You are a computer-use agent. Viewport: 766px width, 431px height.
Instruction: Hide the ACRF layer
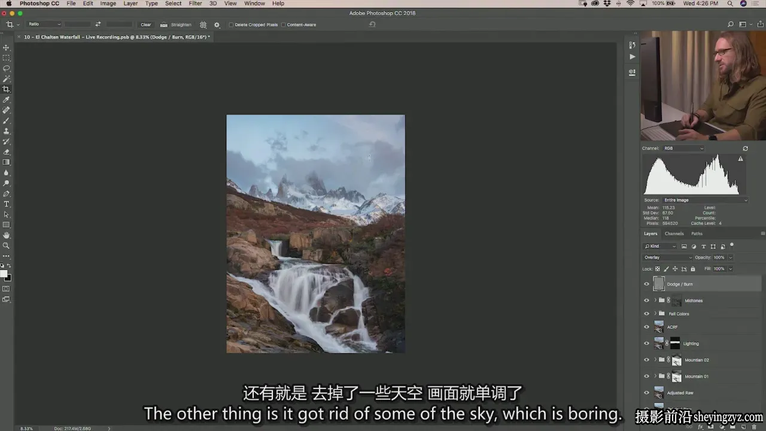[646, 327]
